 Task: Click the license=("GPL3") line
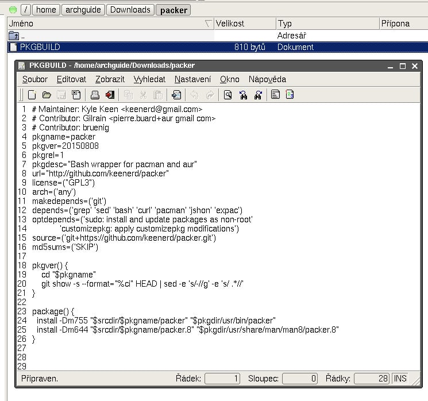point(63,183)
